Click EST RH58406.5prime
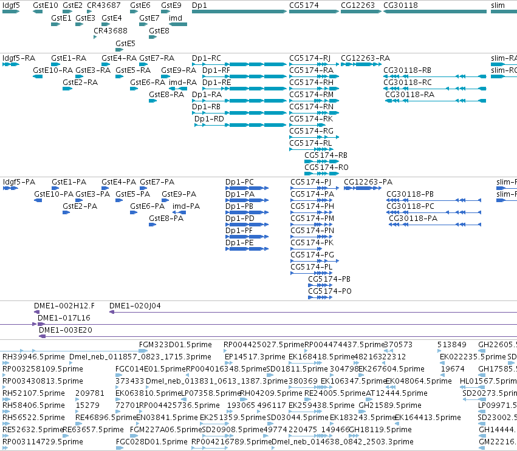The height and width of the screenshot is (451, 517). [x=33, y=405]
